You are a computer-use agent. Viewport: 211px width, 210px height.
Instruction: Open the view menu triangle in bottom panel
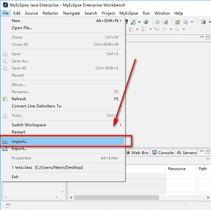coord(208,159)
